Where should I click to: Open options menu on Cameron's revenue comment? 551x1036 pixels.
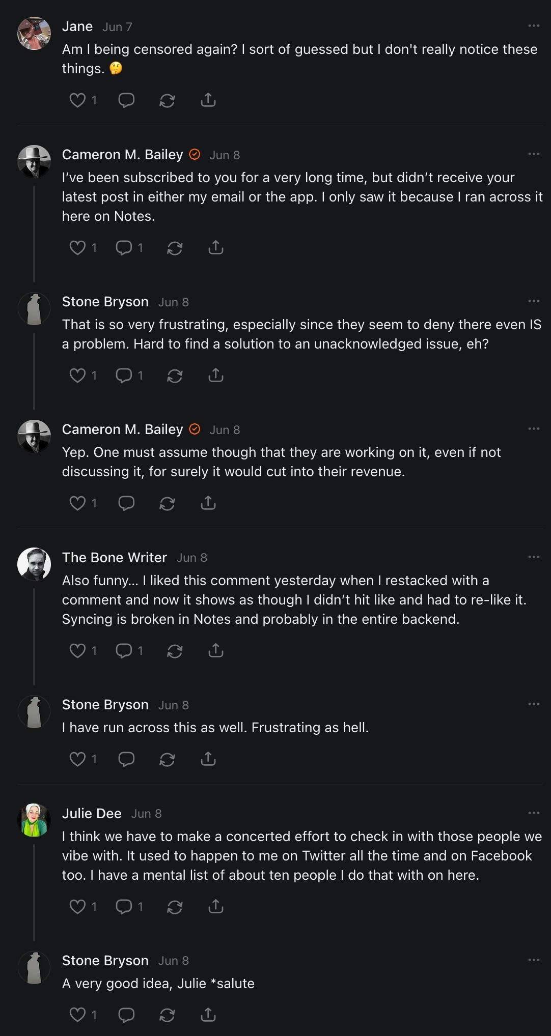[534, 429]
